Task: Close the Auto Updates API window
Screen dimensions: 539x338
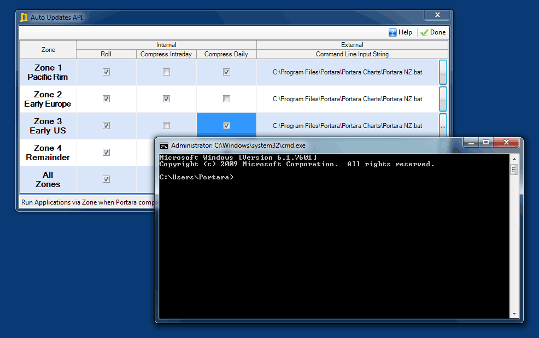Action: point(437,15)
